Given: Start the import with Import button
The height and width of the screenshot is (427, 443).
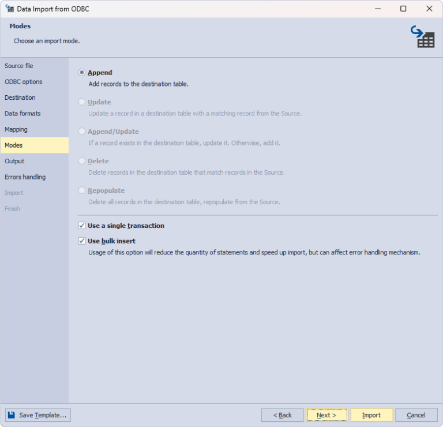Looking at the screenshot, I should (x=371, y=415).
